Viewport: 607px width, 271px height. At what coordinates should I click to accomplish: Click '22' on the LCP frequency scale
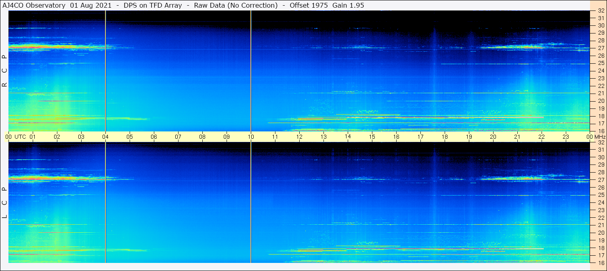[601, 218]
